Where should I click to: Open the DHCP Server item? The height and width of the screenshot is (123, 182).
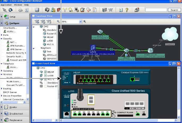coord(10,92)
